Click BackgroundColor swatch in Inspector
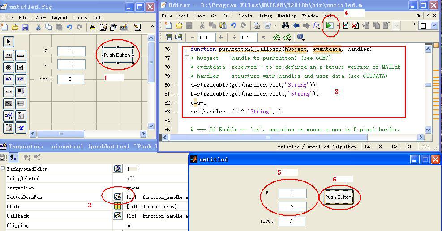This screenshot has height=231, width=442. click(x=133, y=169)
